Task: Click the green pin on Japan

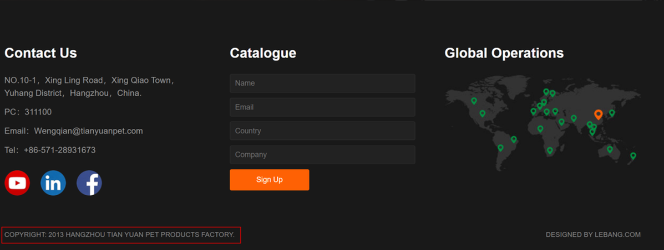Action: (x=612, y=113)
